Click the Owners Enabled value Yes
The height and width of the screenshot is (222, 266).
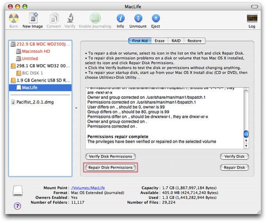(x=74, y=198)
